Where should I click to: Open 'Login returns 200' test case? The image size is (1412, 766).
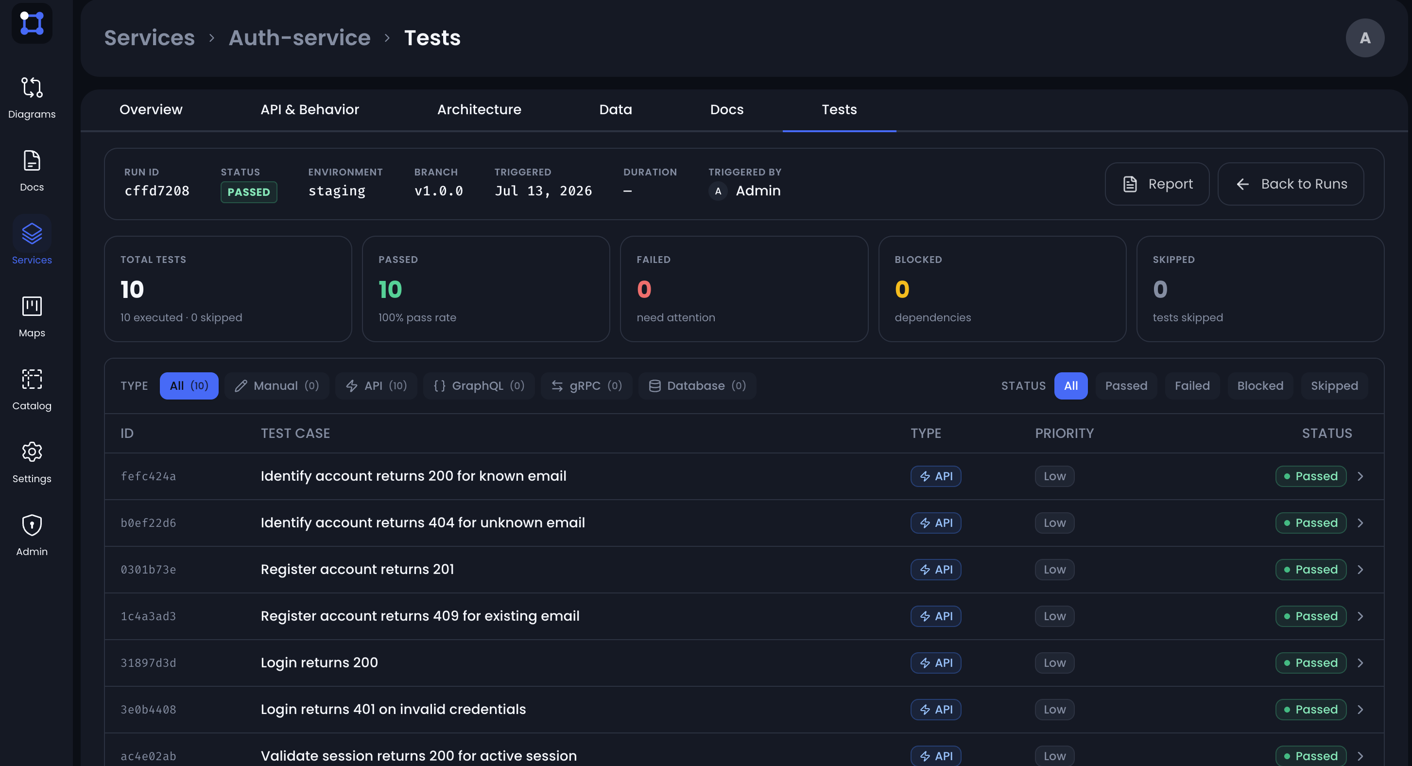pyautogui.click(x=319, y=663)
